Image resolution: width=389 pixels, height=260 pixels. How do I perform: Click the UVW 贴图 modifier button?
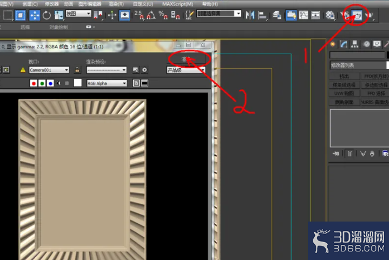[x=344, y=93]
